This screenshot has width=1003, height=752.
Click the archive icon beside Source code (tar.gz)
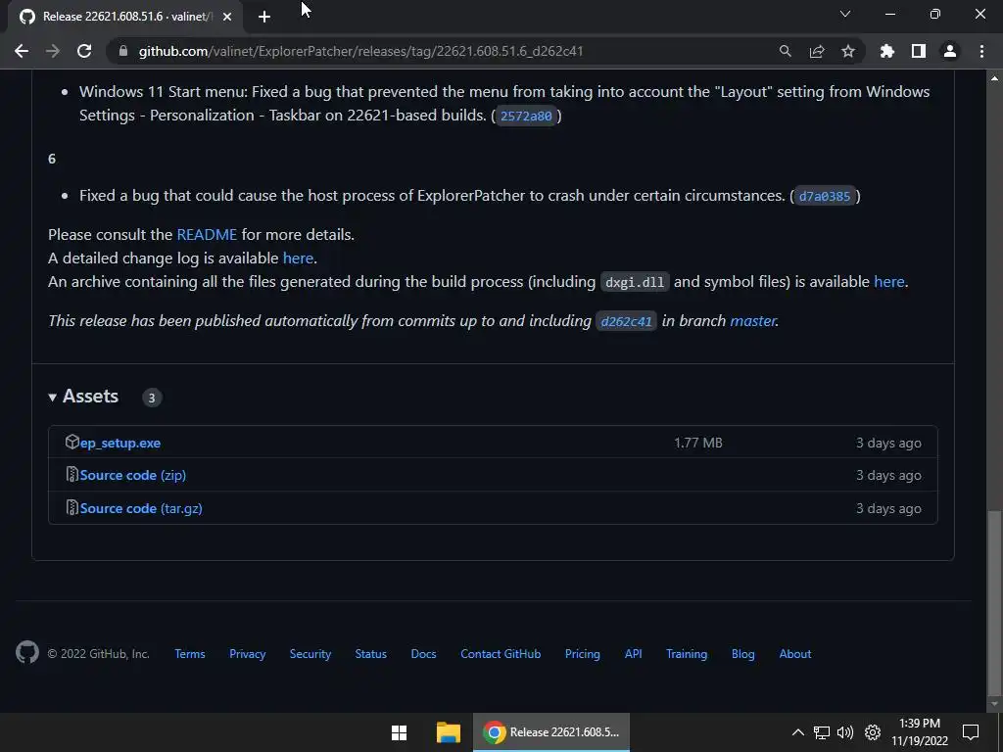[x=72, y=508]
